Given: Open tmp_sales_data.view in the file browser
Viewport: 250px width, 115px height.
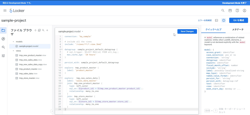Looking at the screenshot, I should point(28,74).
